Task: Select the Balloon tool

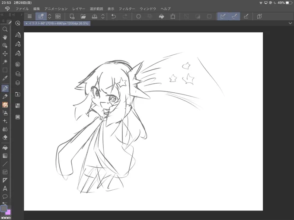Action: tap(5, 196)
